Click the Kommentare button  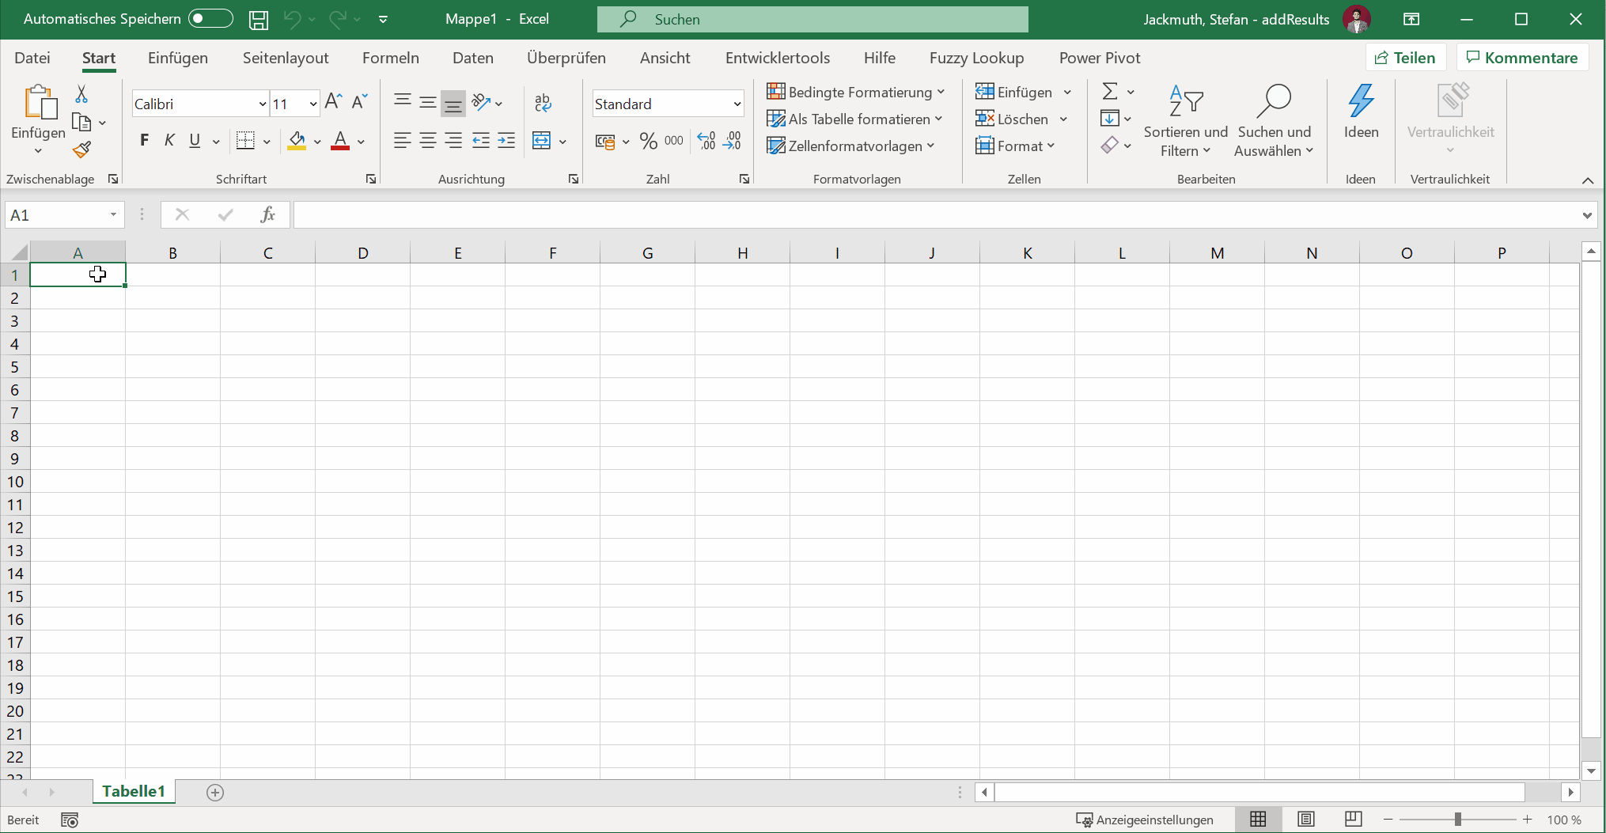1522,58
